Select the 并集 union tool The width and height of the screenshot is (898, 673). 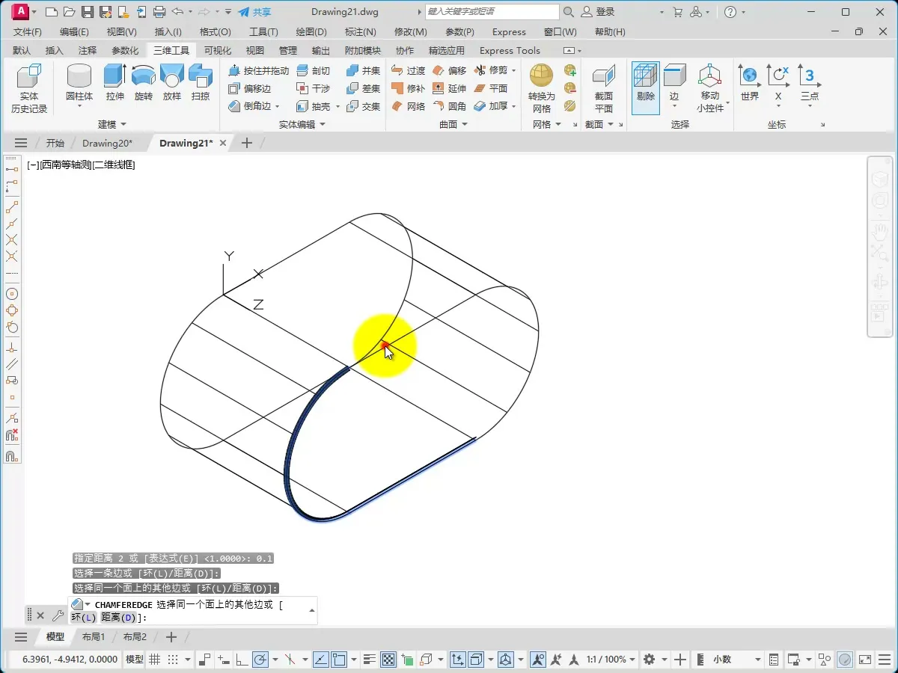pyautogui.click(x=364, y=70)
